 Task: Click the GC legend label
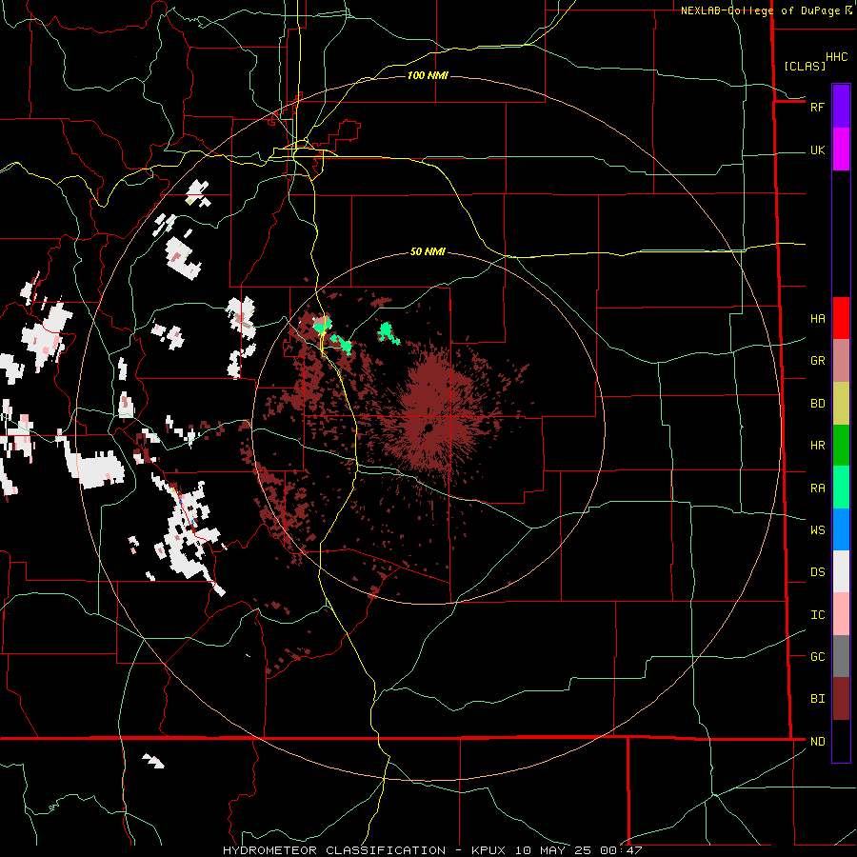pos(817,657)
